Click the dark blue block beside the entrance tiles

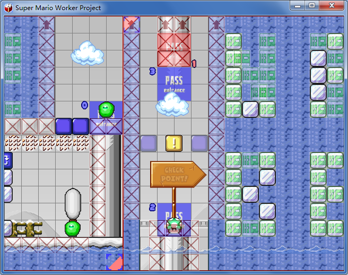tap(81, 126)
